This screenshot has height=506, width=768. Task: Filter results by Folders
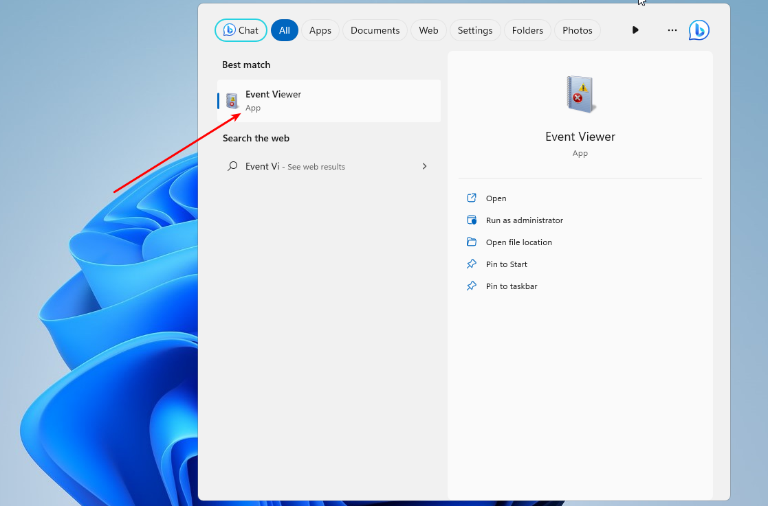[x=527, y=30]
